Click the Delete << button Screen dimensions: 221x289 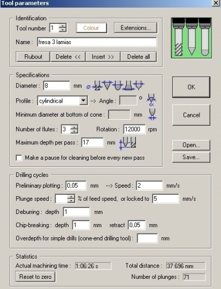[68, 57]
